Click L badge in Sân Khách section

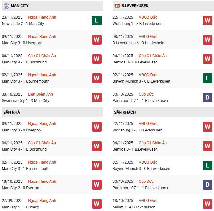(x=208, y=165)
